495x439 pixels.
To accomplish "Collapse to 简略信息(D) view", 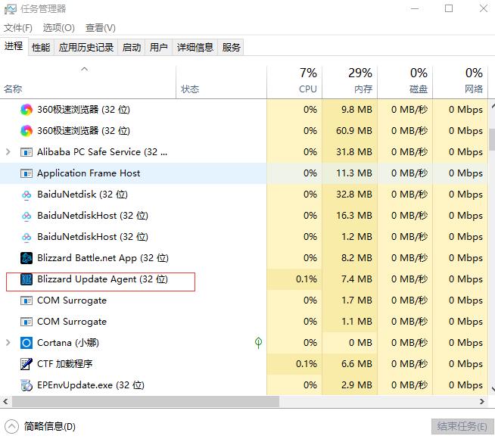I will point(40,427).
